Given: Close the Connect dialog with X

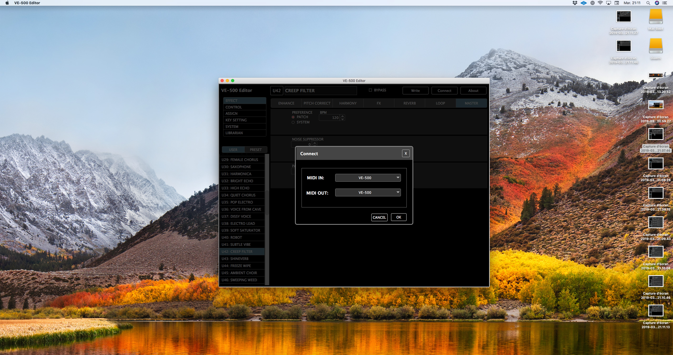Looking at the screenshot, I should tap(406, 154).
